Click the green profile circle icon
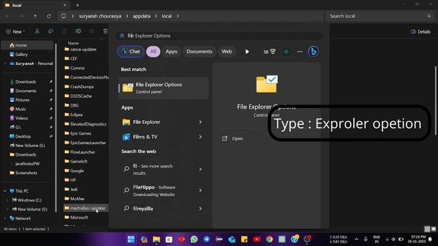 (286, 52)
